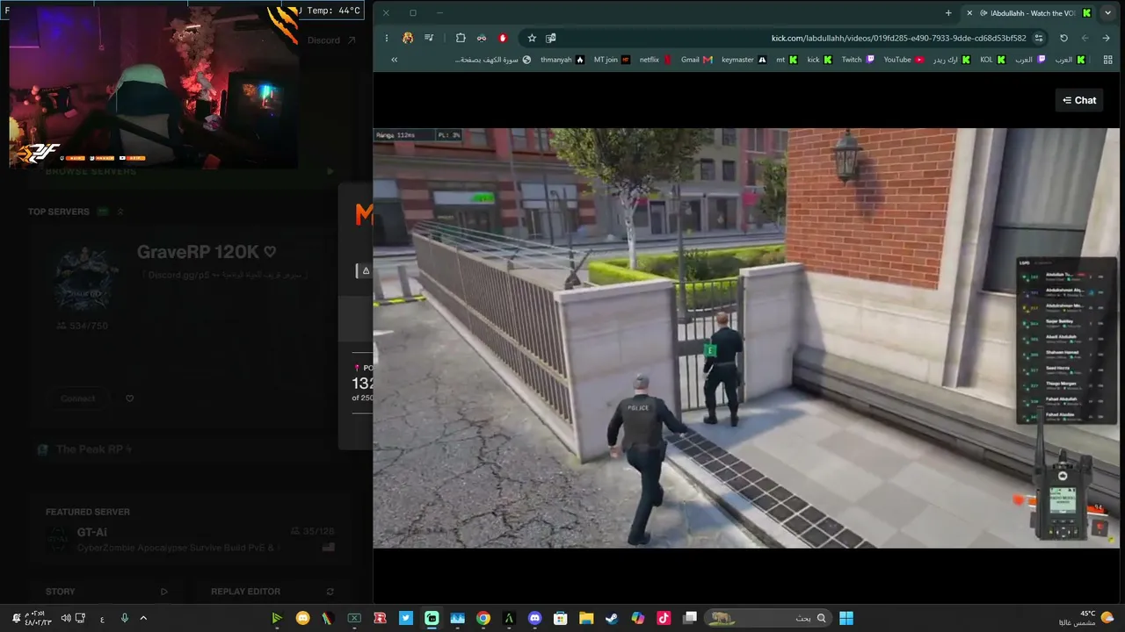The height and width of the screenshot is (632, 1125).
Task: Select the IAbdullahh Watch the VOD tab
Action: point(1029,13)
